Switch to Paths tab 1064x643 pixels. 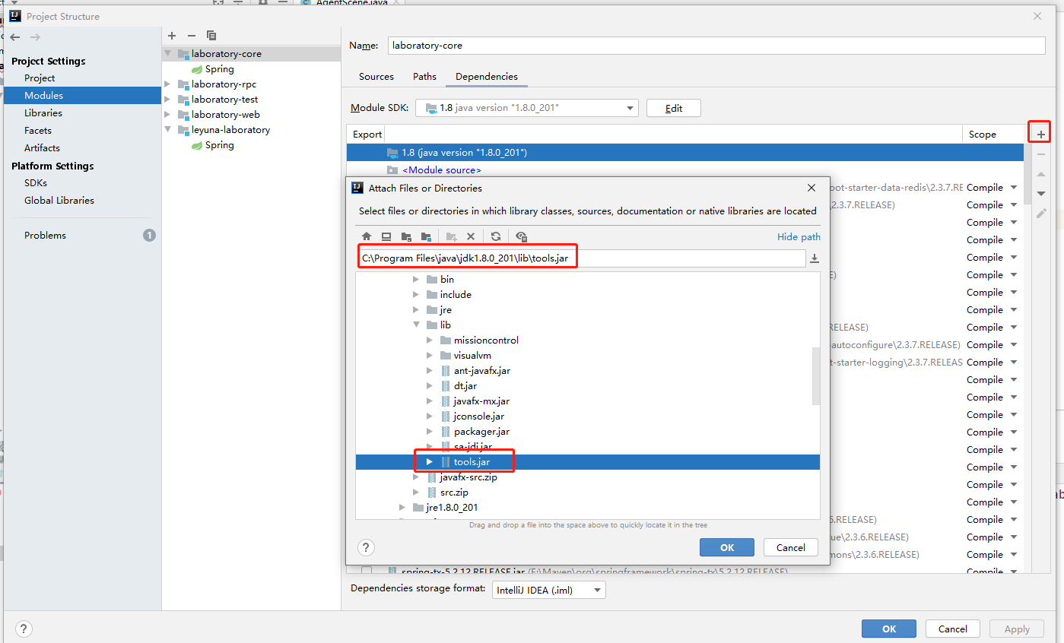[x=424, y=77]
